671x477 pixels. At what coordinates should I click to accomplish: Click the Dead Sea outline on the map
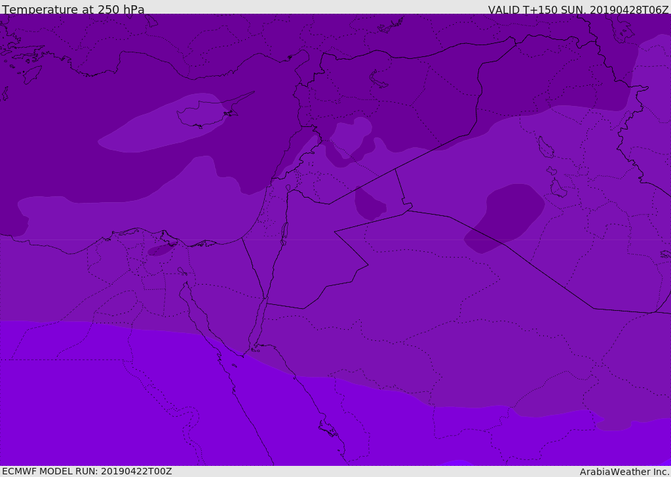[x=284, y=234]
